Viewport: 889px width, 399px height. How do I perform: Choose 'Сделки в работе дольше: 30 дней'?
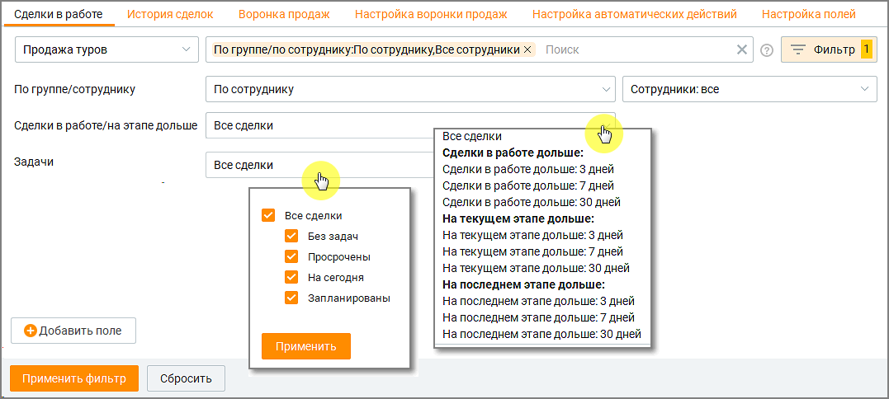pyautogui.click(x=532, y=202)
